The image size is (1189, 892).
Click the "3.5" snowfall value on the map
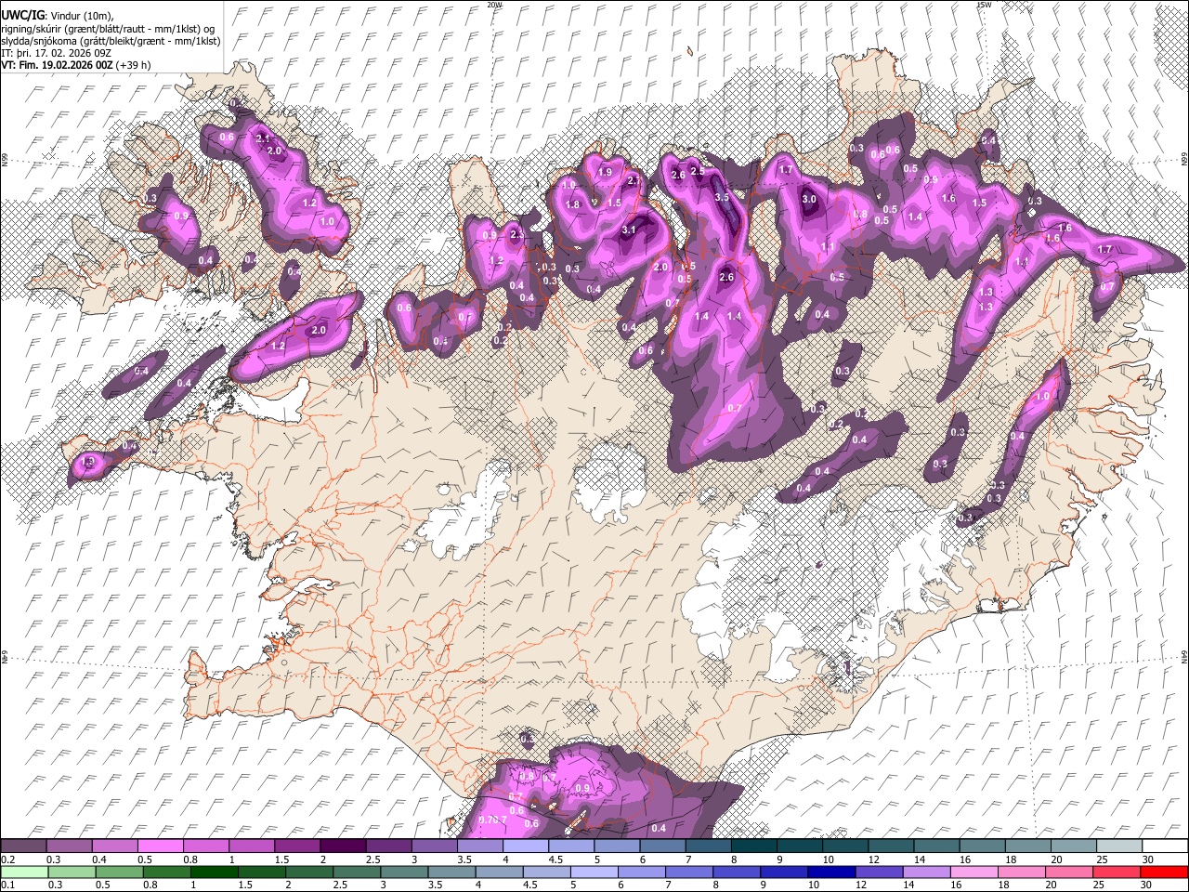pos(723,197)
